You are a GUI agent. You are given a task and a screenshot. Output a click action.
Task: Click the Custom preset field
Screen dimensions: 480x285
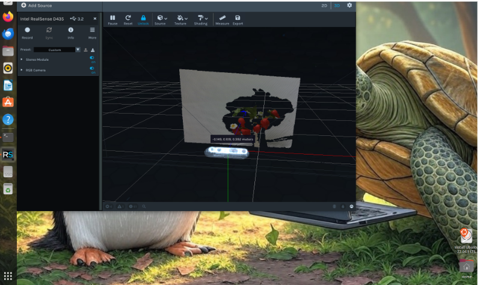tap(55, 49)
